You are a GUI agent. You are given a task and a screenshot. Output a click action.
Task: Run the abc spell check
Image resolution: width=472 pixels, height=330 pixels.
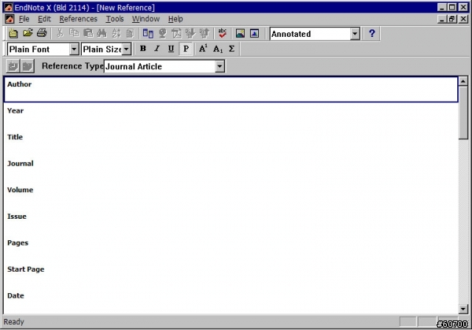click(223, 33)
